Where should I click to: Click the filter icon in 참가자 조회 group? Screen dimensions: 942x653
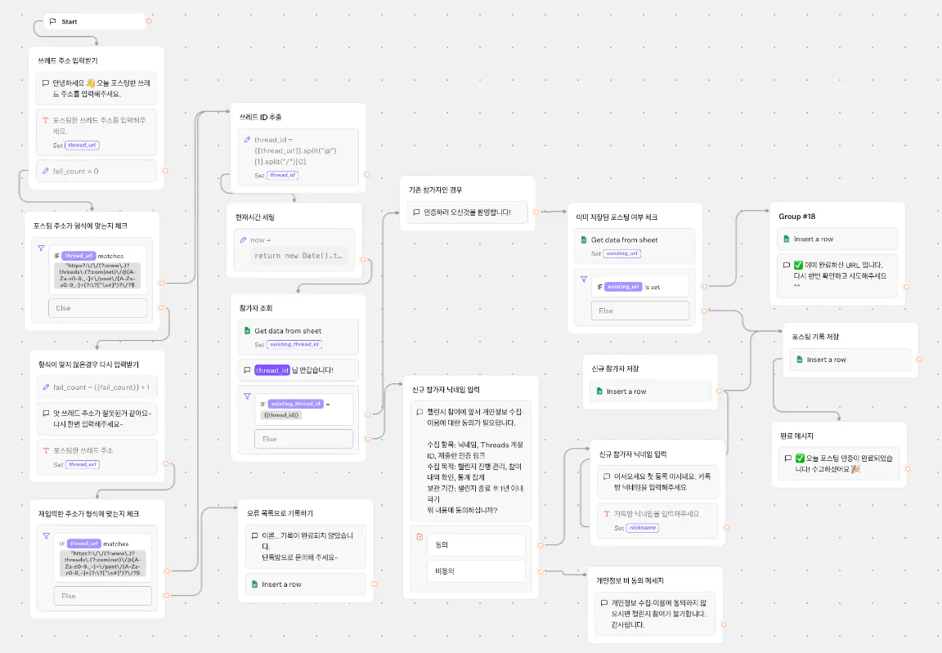[247, 396]
